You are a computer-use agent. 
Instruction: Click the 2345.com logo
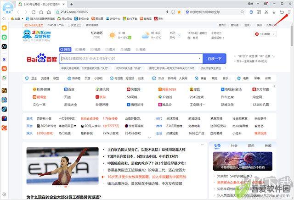[x=37, y=35]
